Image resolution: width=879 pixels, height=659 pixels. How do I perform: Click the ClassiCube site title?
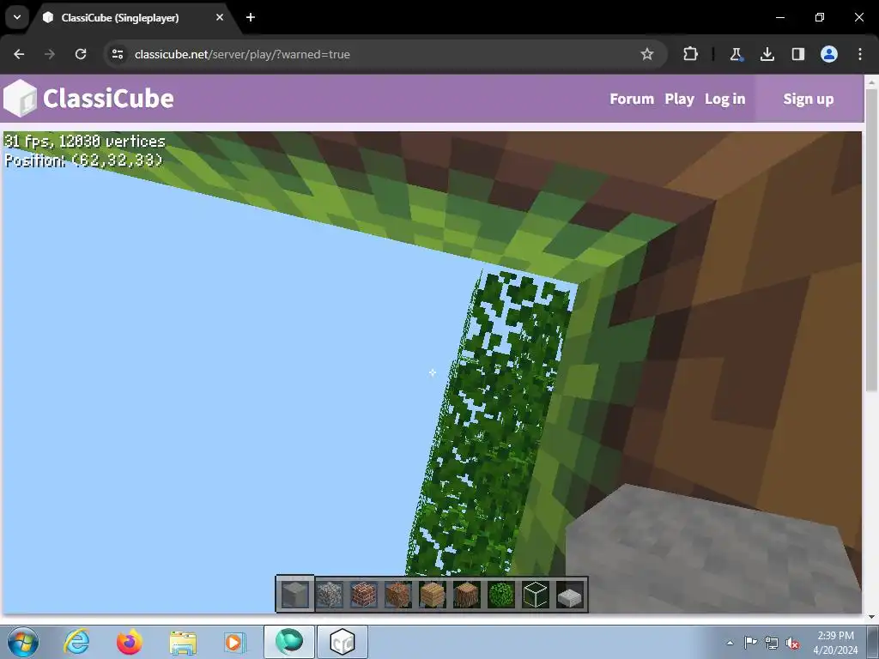(108, 99)
